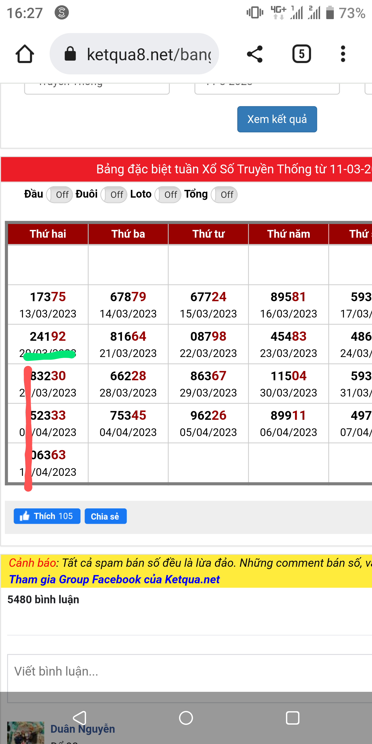Viewport: 372px width, 744px height.
Task: Tap the Android back navigation button
Action: coord(79,718)
